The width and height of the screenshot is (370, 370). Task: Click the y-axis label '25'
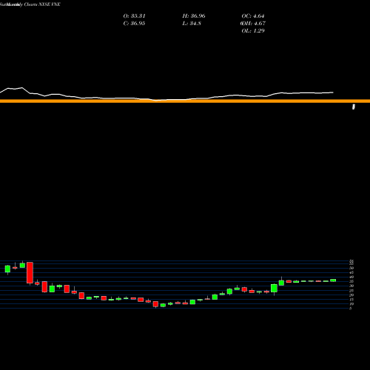[351, 290]
